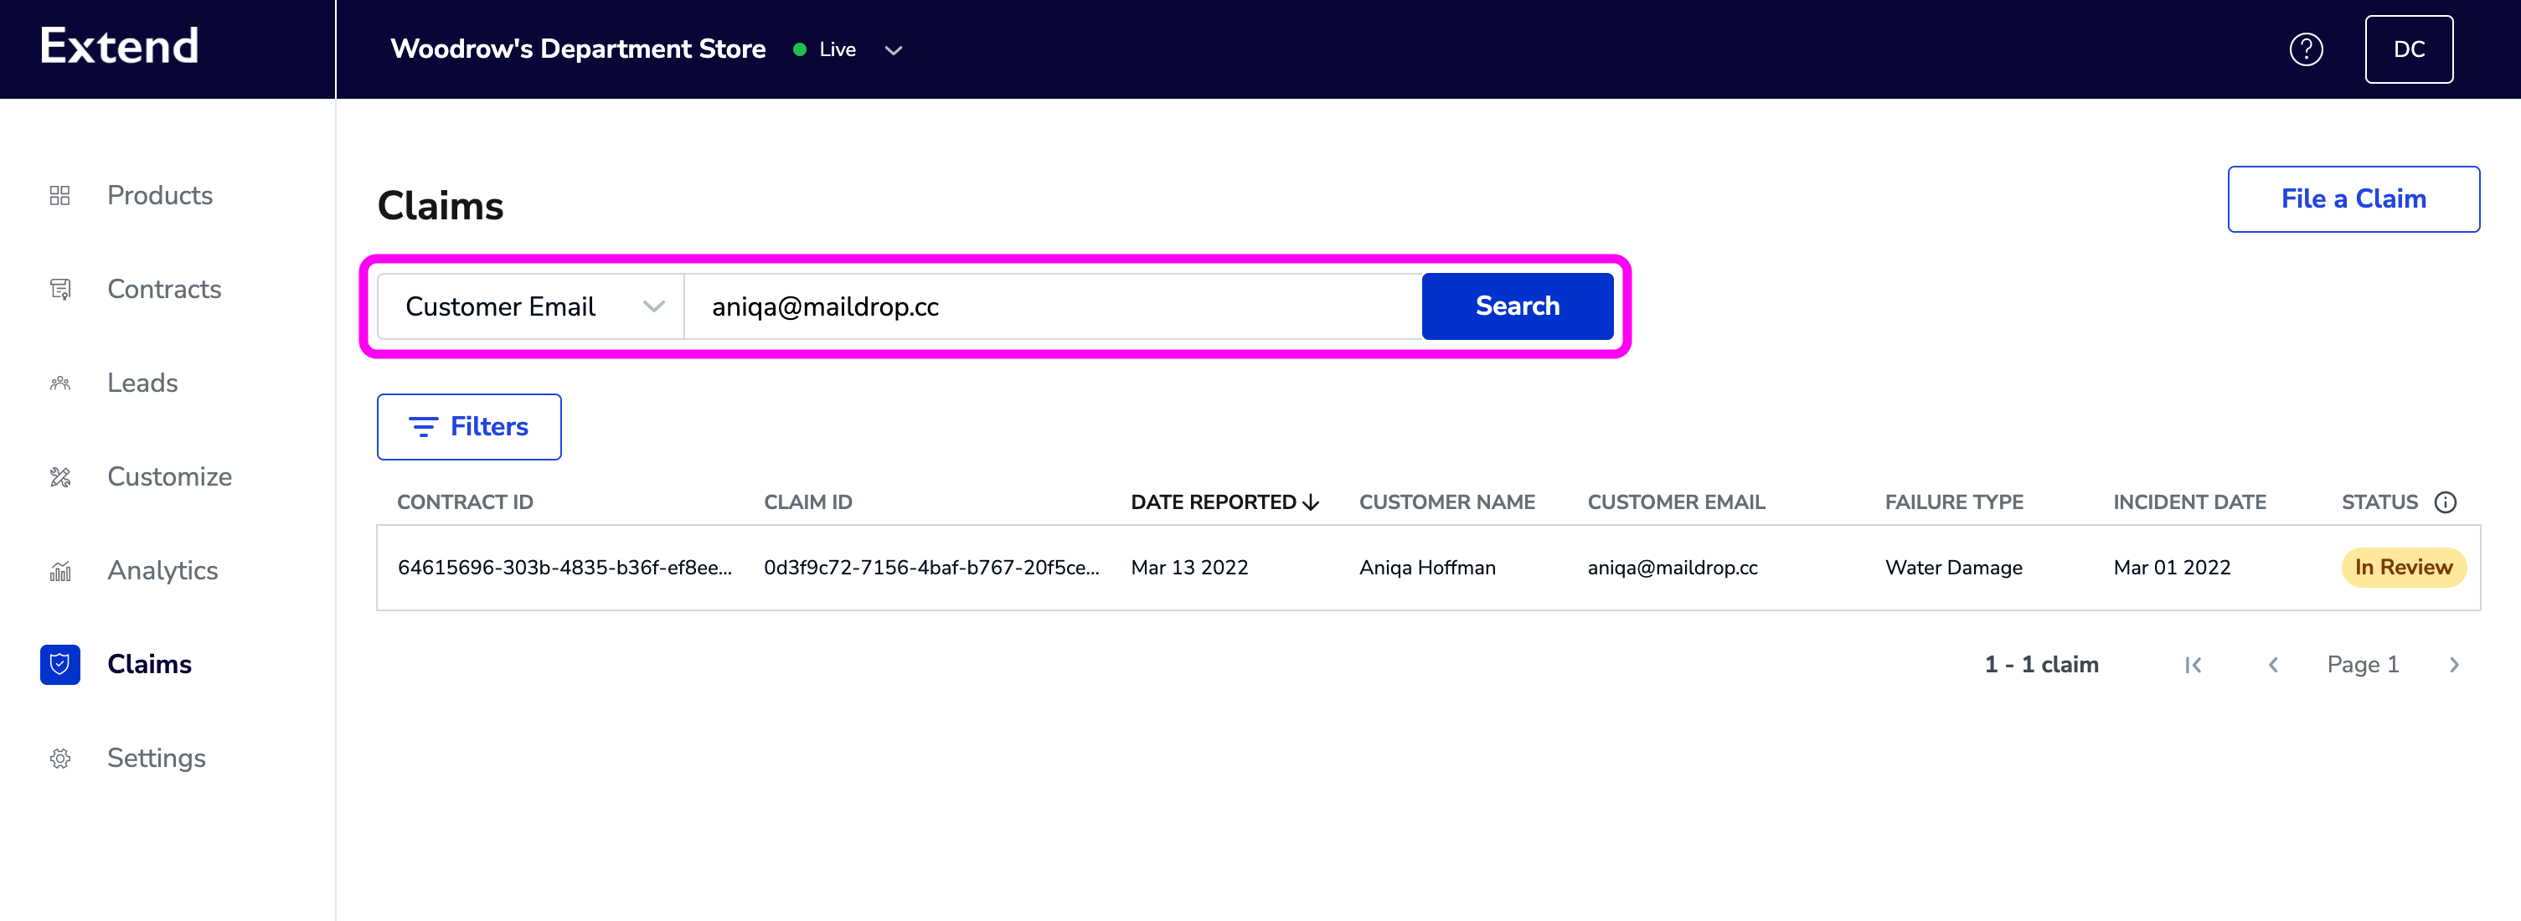Click the Status info icon
The image size is (2521, 921).
pos(2445,502)
